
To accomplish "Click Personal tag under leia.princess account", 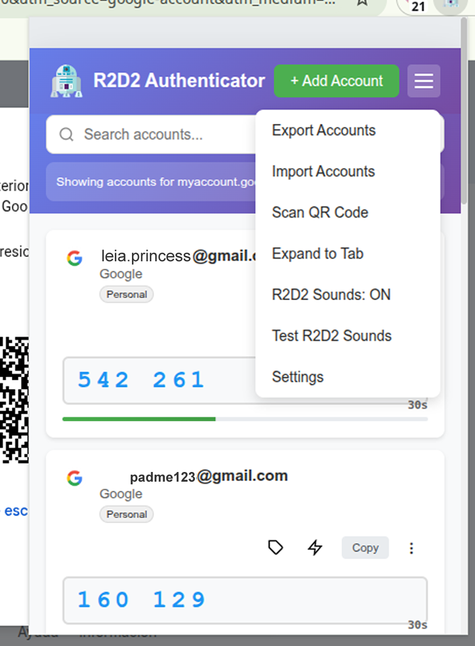I will click(x=127, y=295).
